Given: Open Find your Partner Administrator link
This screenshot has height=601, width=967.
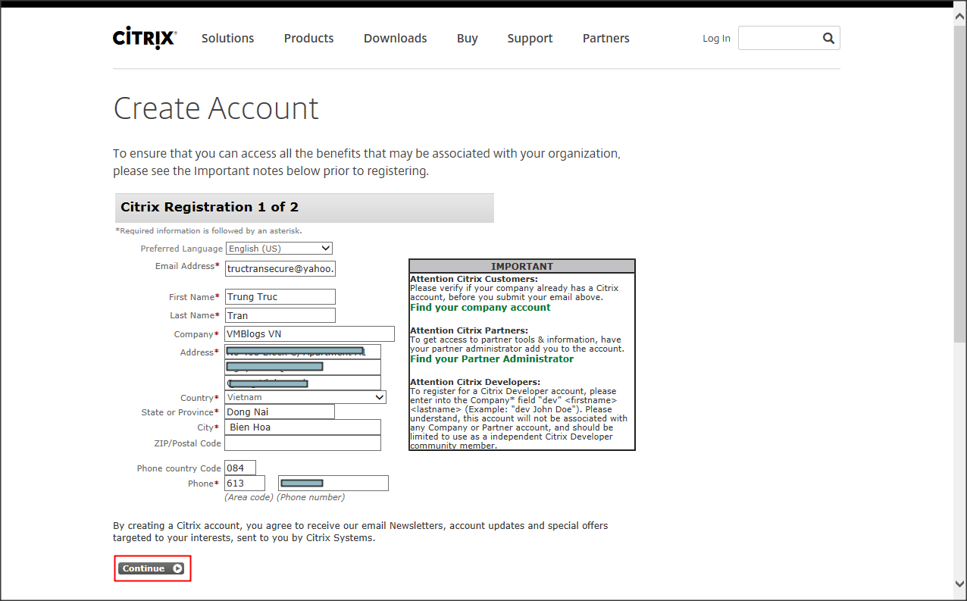Looking at the screenshot, I should (x=491, y=359).
